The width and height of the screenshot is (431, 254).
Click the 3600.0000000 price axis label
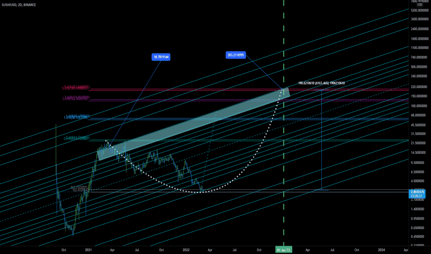(x=420, y=19)
